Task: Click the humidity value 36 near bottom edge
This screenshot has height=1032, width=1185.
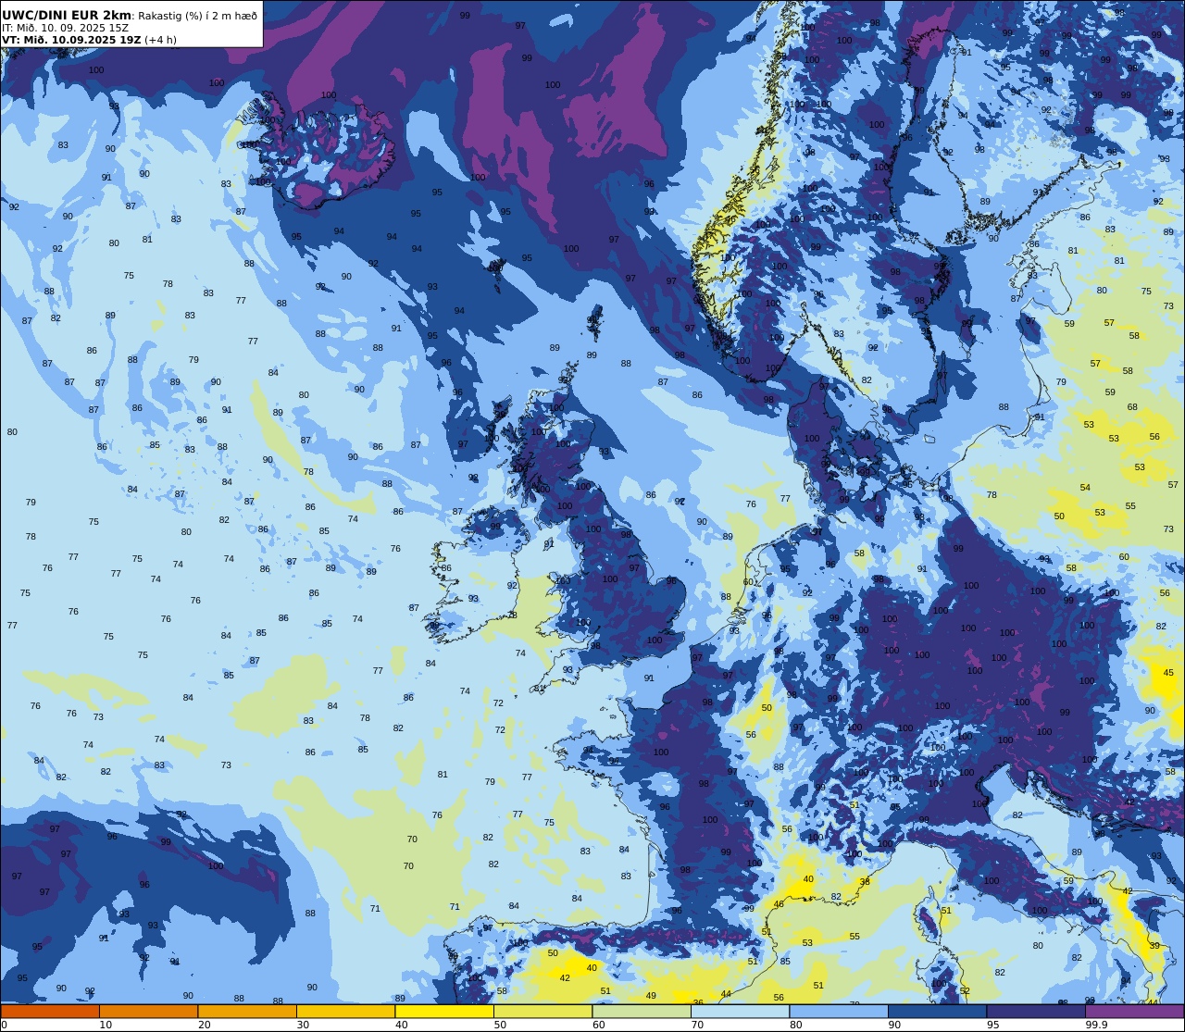Action: pyautogui.click(x=698, y=1002)
